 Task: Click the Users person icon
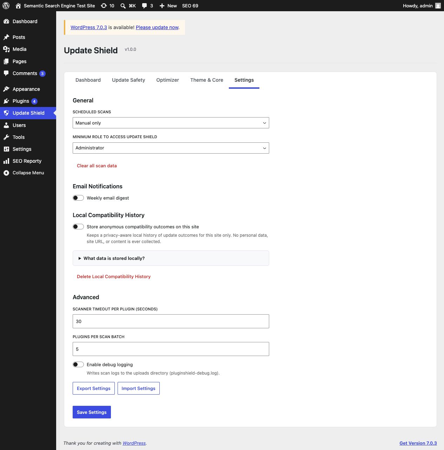[6, 125]
